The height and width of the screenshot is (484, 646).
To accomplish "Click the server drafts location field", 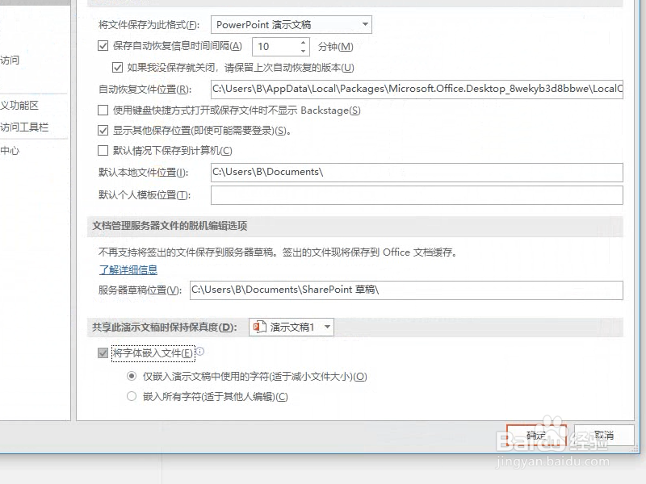I will 406,290.
